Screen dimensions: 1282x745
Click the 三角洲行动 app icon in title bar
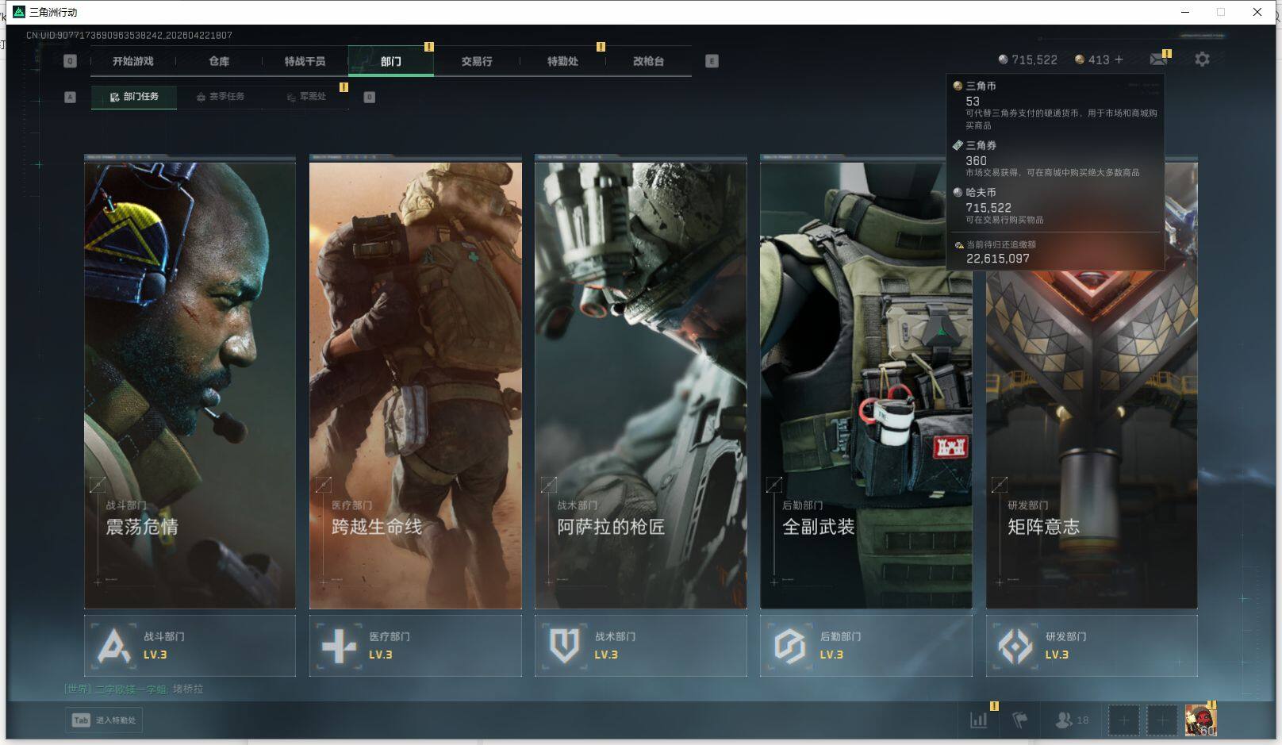coord(19,12)
